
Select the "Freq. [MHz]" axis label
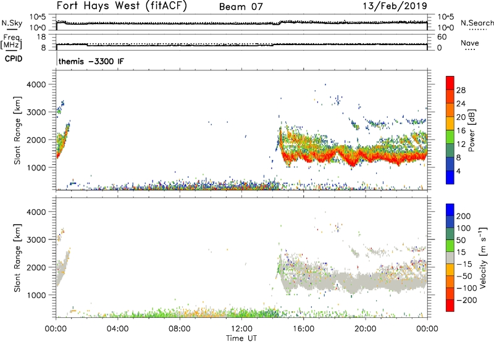pos(11,41)
